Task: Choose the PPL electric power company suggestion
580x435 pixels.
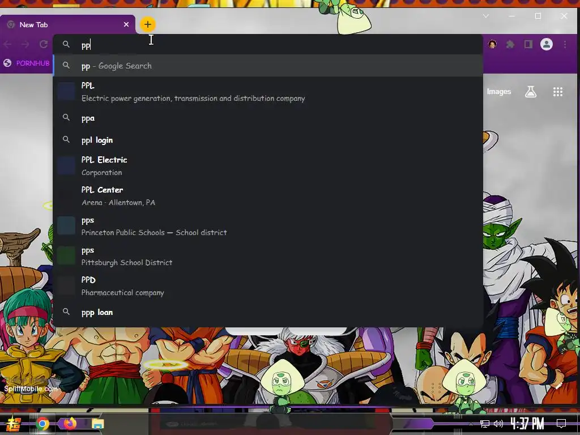Action: [268, 92]
